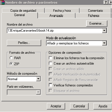Go to the Copia de seguridad tab

click(x=23, y=10)
